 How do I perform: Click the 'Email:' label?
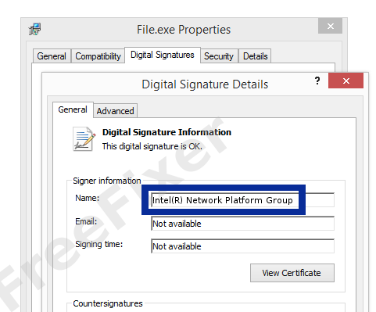pos(86,221)
